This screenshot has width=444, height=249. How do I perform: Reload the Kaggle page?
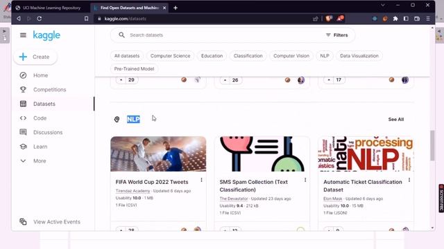point(40,19)
